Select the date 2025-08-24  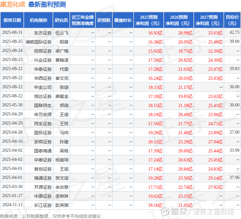coord(12,51)
